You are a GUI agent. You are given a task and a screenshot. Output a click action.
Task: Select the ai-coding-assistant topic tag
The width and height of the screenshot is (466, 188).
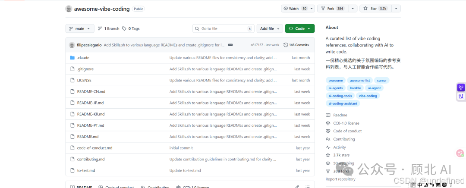pyautogui.click(x=343, y=103)
